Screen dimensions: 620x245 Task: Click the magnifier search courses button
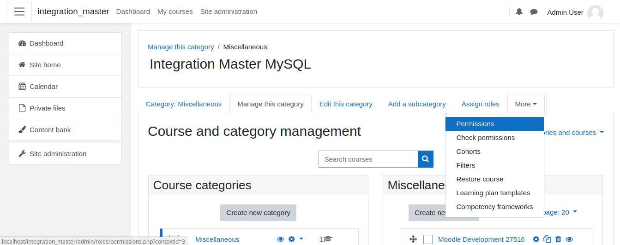tap(426, 159)
